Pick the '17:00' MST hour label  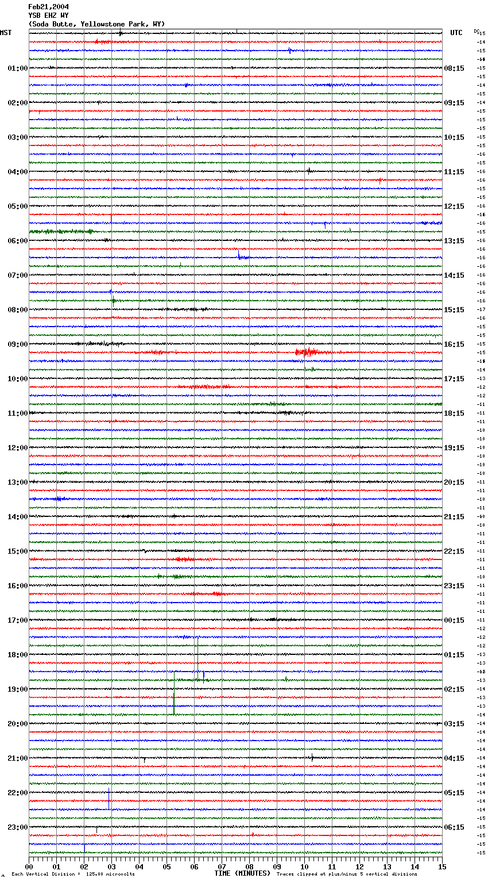[18, 620]
